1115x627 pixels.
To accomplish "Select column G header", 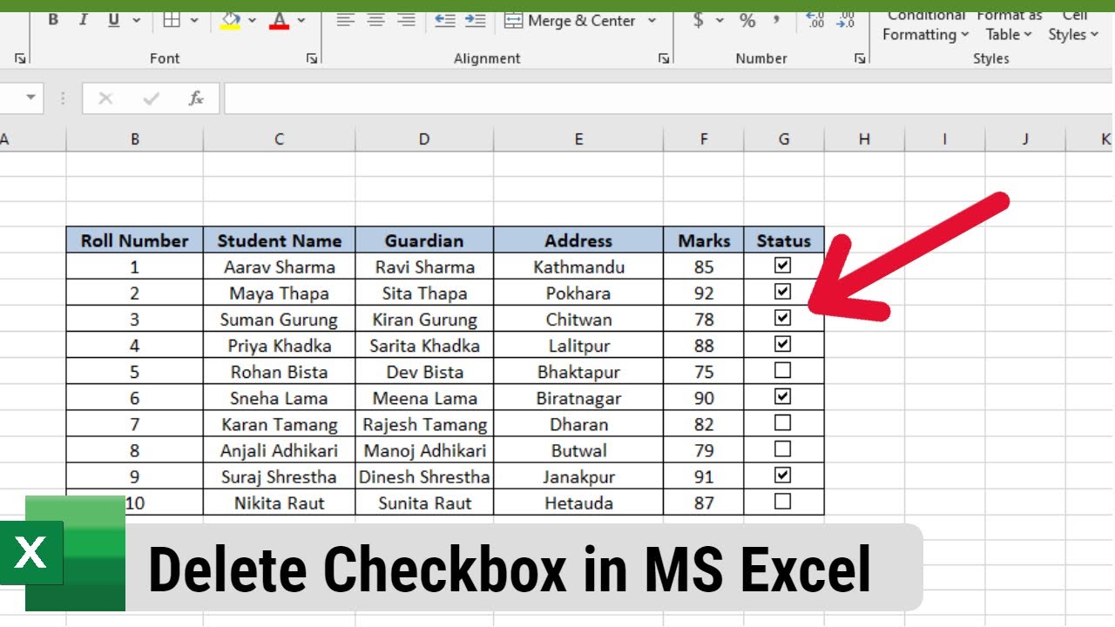I will tap(784, 138).
